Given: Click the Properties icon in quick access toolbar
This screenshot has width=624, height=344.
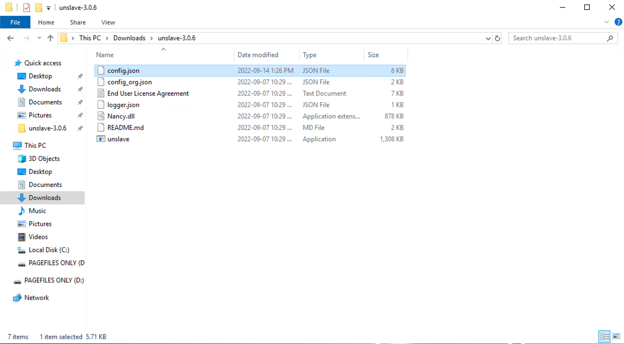Looking at the screenshot, I should tap(26, 8).
